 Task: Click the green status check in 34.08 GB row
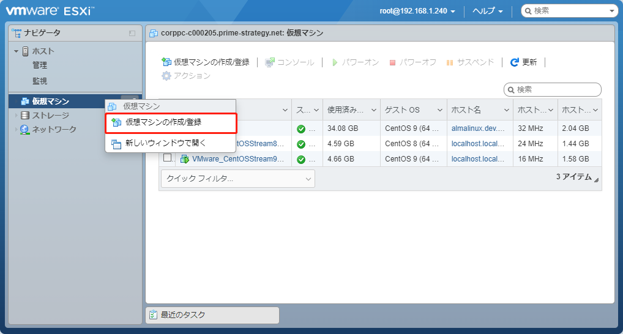click(x=301, y=128)
